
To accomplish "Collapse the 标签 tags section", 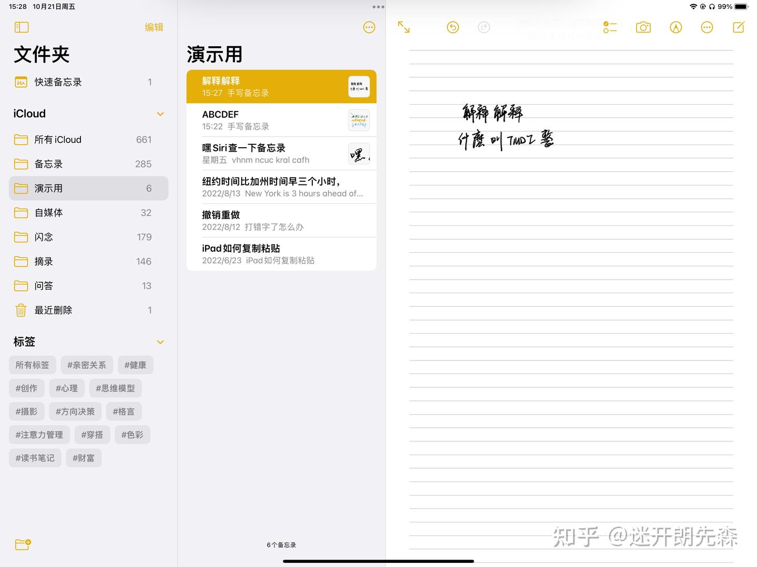I will pyautogui.click(x=160, y=342).
